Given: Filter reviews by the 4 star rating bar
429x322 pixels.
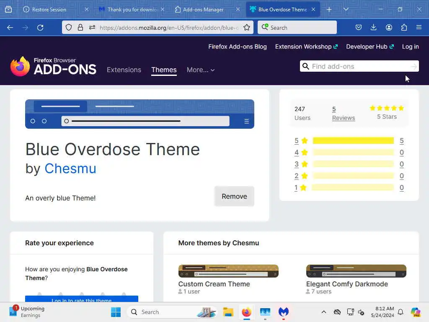Looking at the screenshot, I should [353, 153].
